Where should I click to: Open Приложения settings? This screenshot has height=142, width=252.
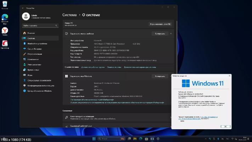pyautogui.click(x=40, y=59)
